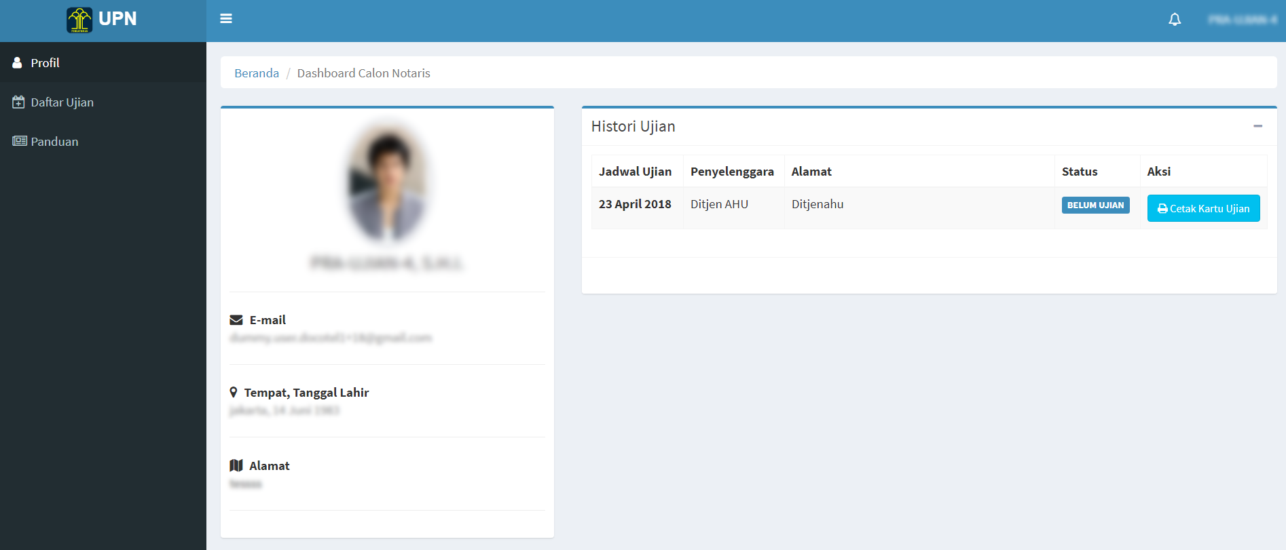Screen dimensions: 1286x550
Task: Go to Beranda via the breadcrumb
Action: [x=256, y=73]
